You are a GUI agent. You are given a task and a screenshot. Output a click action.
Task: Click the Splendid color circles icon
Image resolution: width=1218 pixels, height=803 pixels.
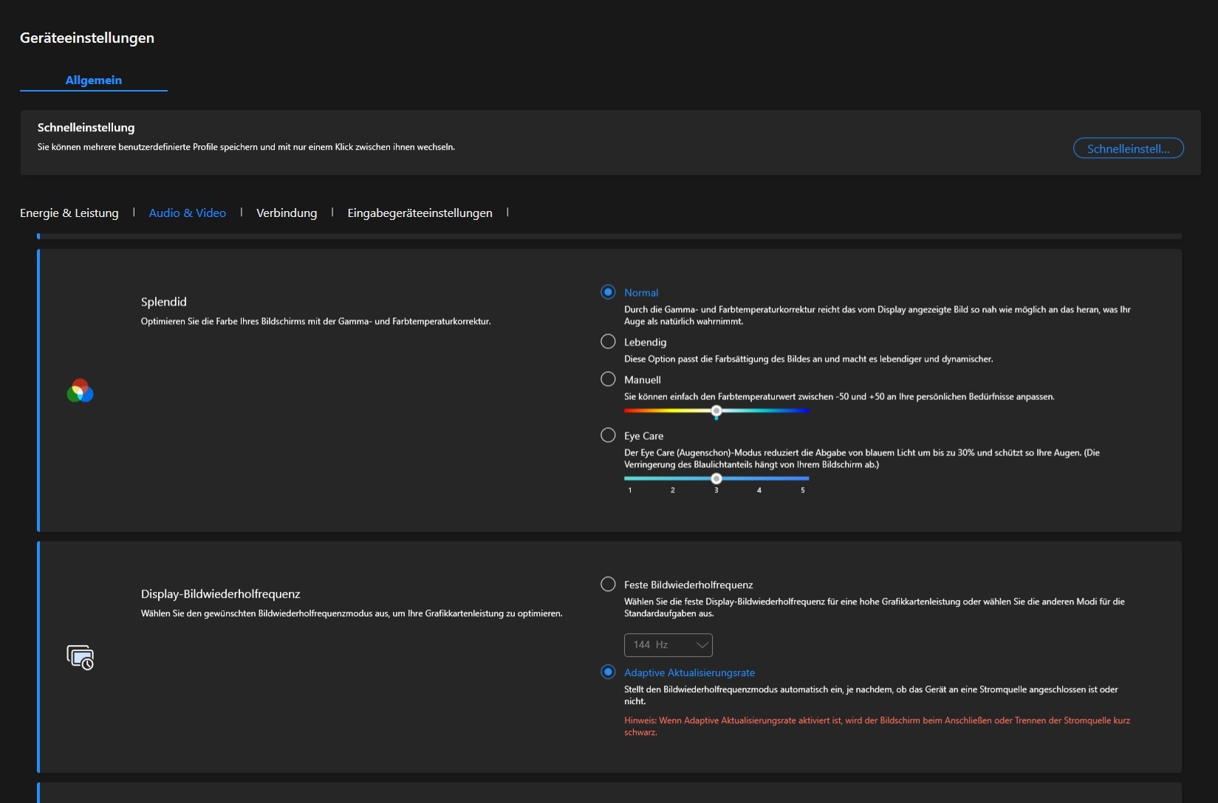click(x=80, y=390)
